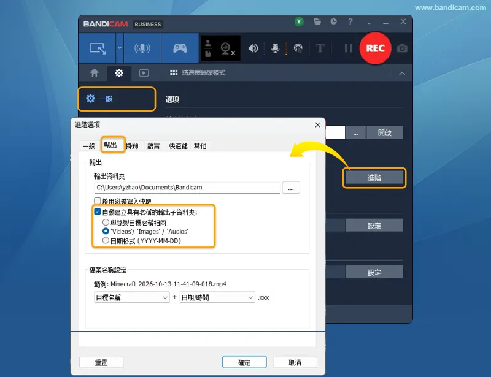Click the recording mode grid icon
The height and width of the screenshot is (377, 491).
174,73
